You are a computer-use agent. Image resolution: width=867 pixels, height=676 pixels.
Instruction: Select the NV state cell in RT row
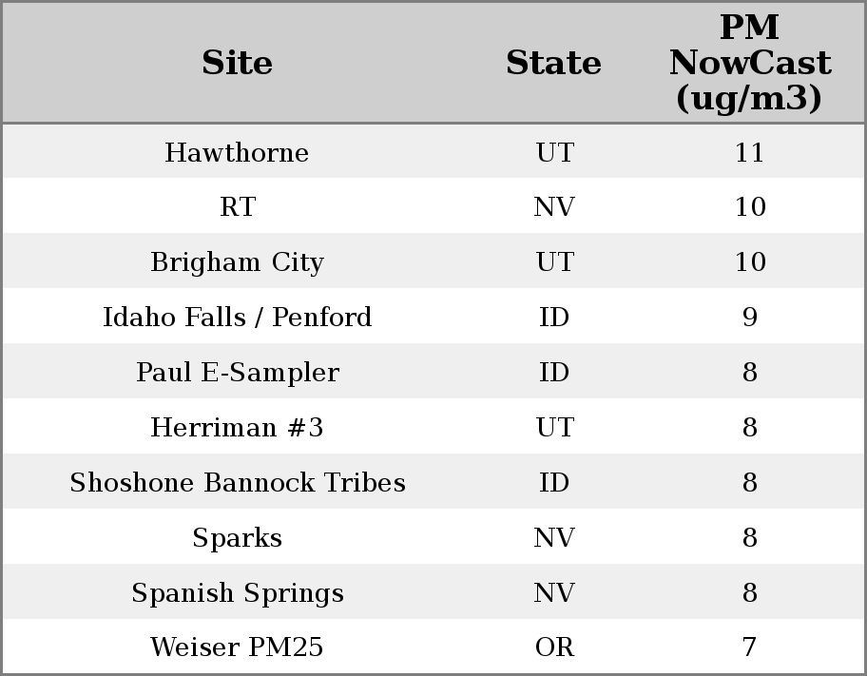point(554,207)
